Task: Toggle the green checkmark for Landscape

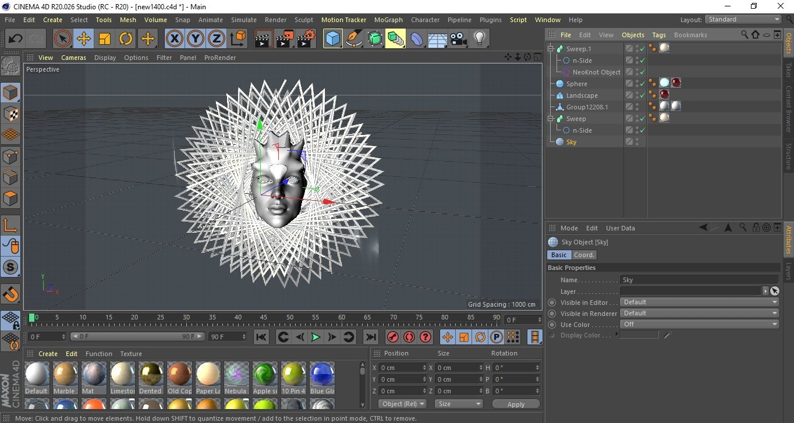Action: click(x=643, y=95)
